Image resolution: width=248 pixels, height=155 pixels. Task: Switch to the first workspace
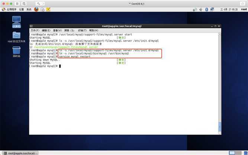click(x=232, y=153)
